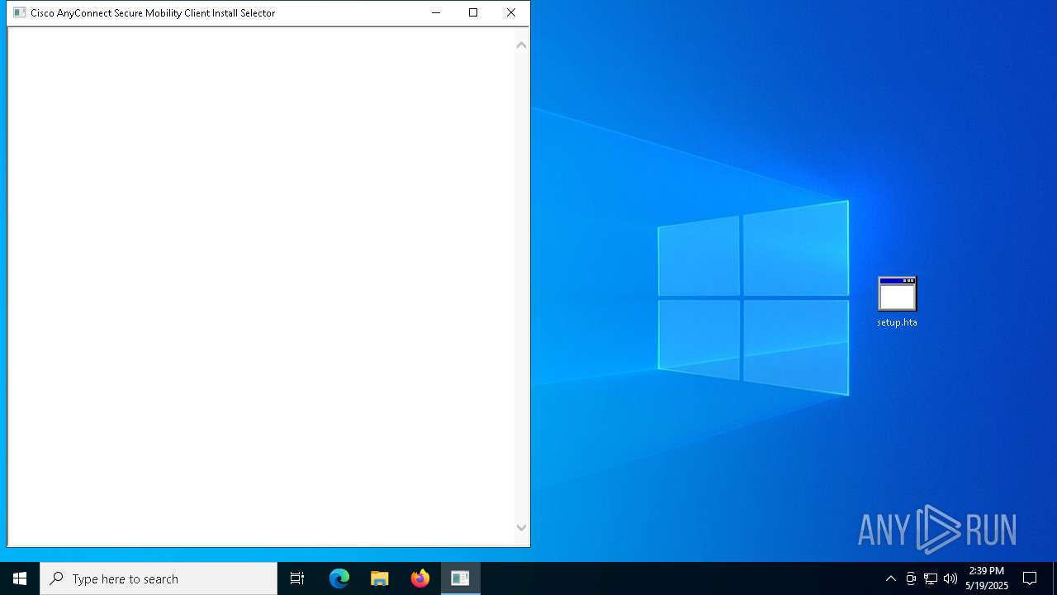Minimize the Cisco AnyConnect Install Selector window
The width and height of the screenshot is (1057, 595).
pos(436,12)
